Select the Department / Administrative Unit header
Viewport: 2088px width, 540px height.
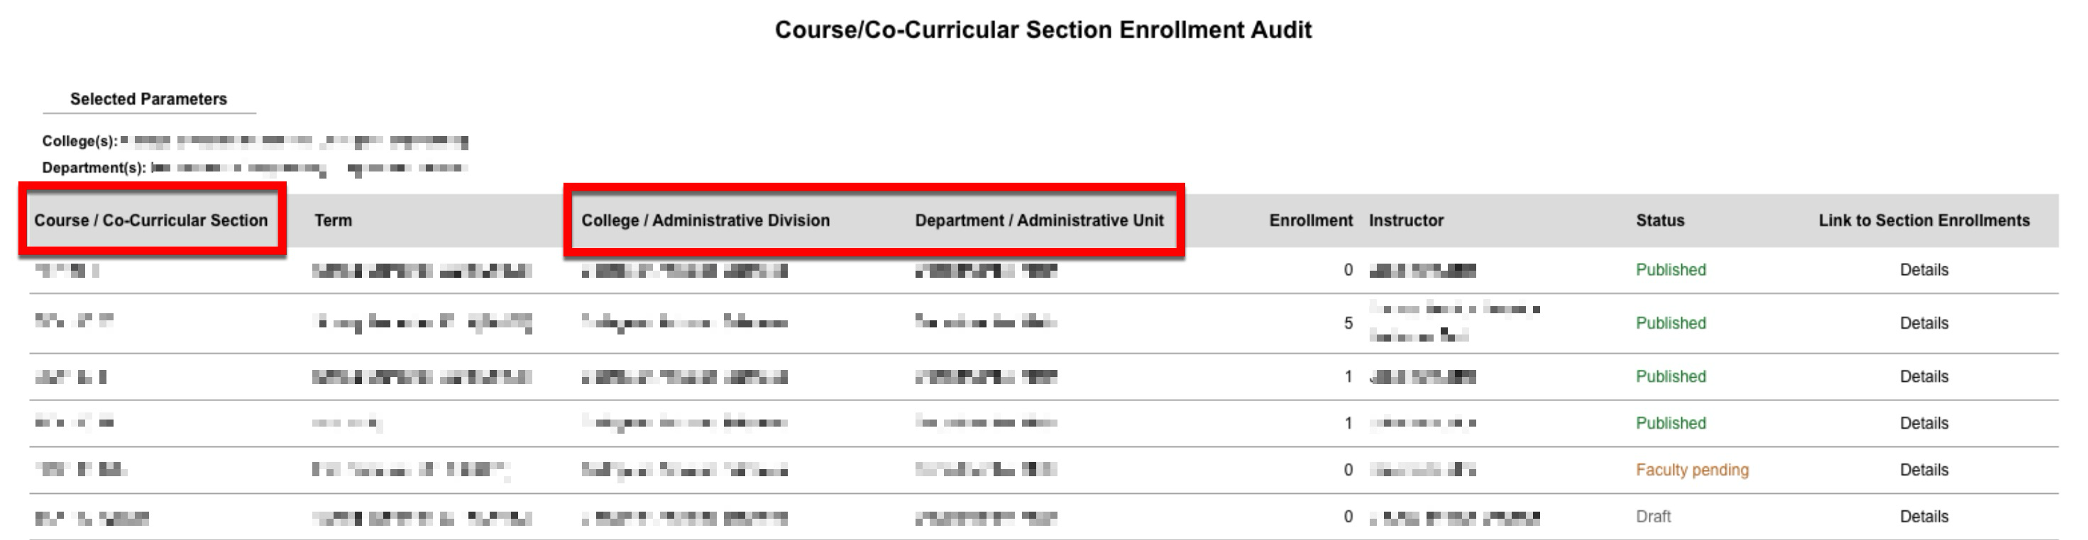point(1039,220)
